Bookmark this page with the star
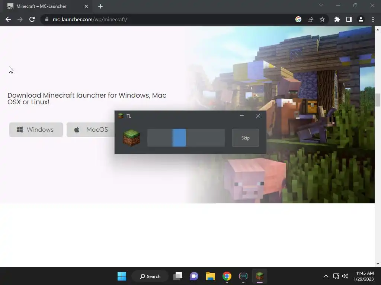Screen dimensions: 381x285 tap(322, 19)
